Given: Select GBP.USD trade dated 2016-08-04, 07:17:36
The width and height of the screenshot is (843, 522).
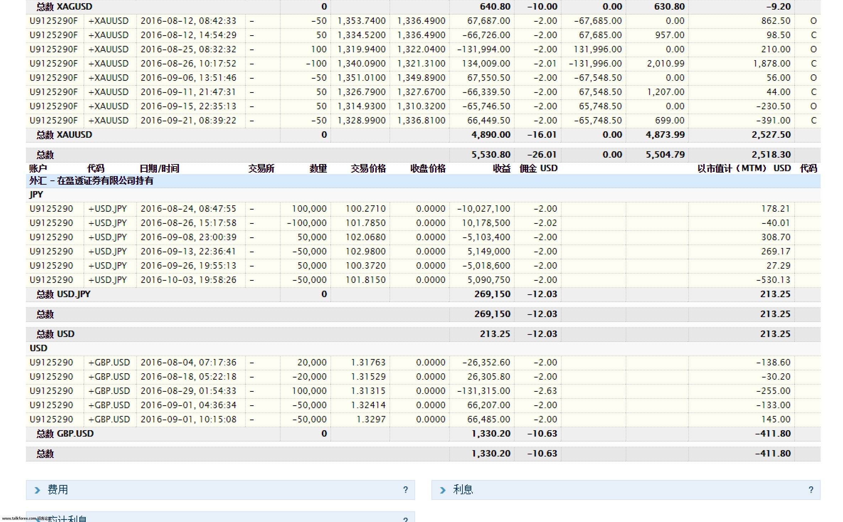Looking at the screenshot, I should pos(423,363).
